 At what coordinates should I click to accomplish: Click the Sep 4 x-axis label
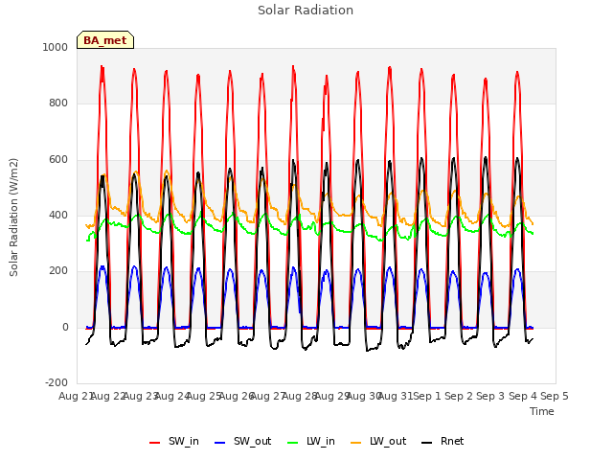[x=523, y=396]
